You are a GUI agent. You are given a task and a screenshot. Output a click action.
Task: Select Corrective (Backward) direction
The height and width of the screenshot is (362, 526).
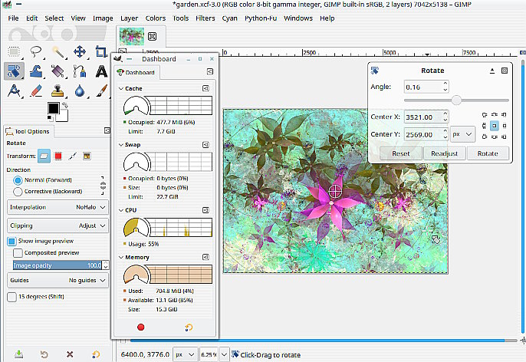18,193
